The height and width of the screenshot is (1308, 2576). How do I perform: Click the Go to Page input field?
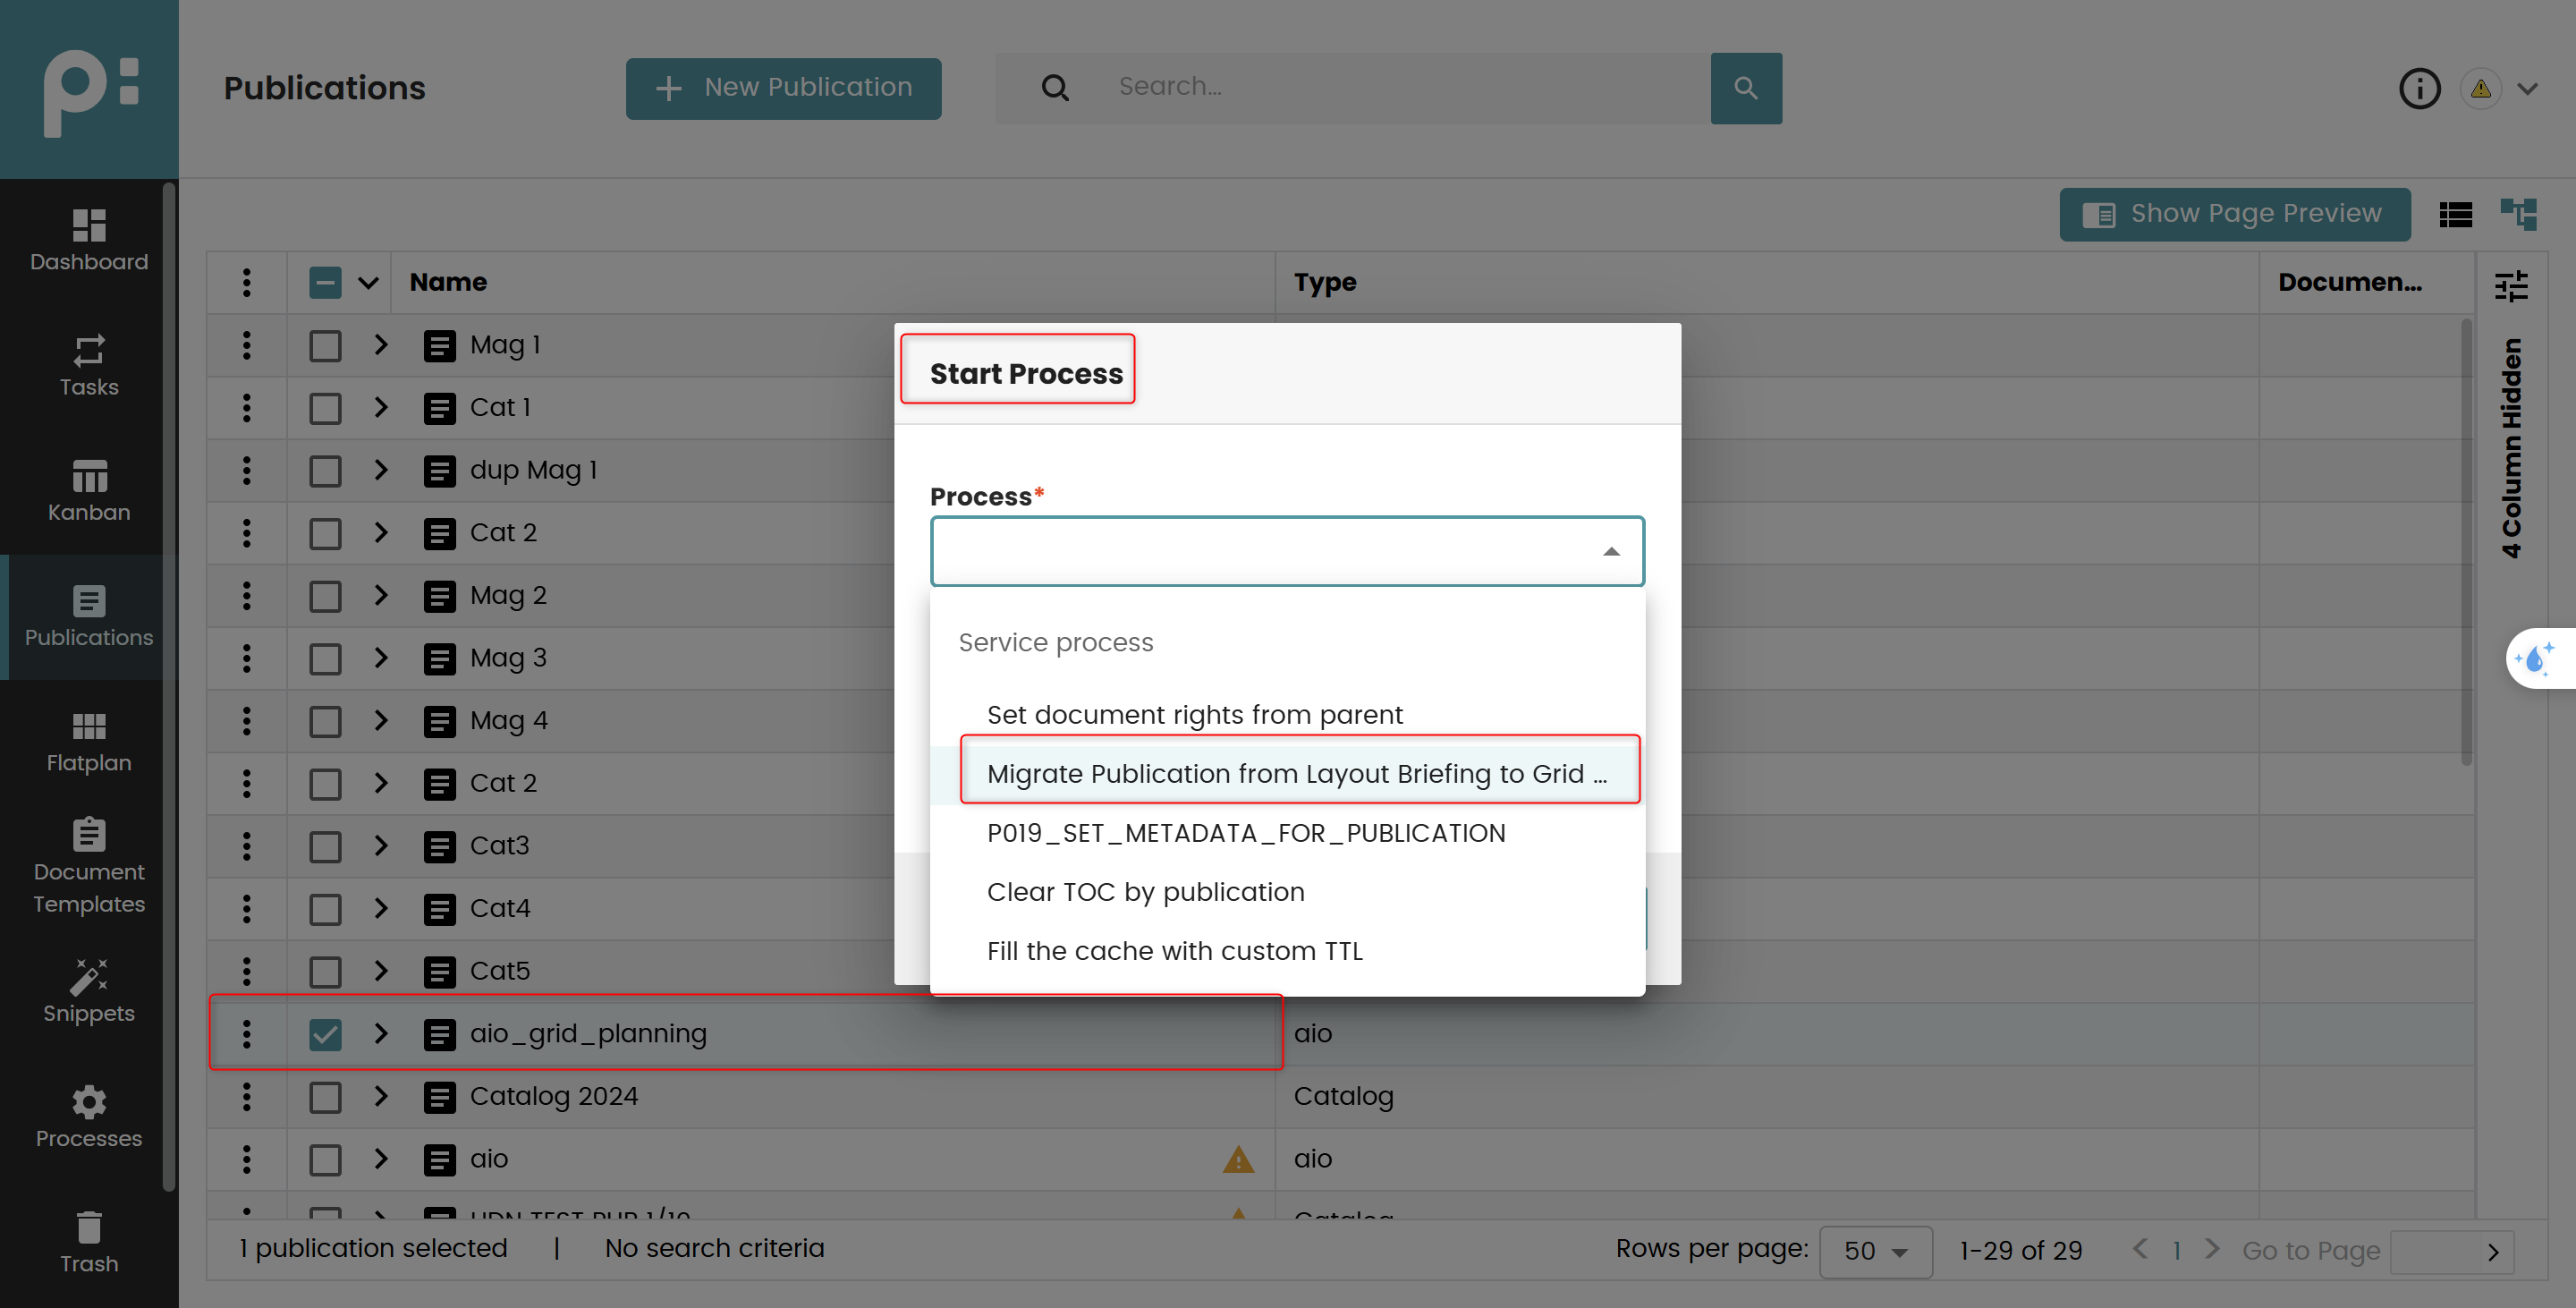[2432, 1251]
